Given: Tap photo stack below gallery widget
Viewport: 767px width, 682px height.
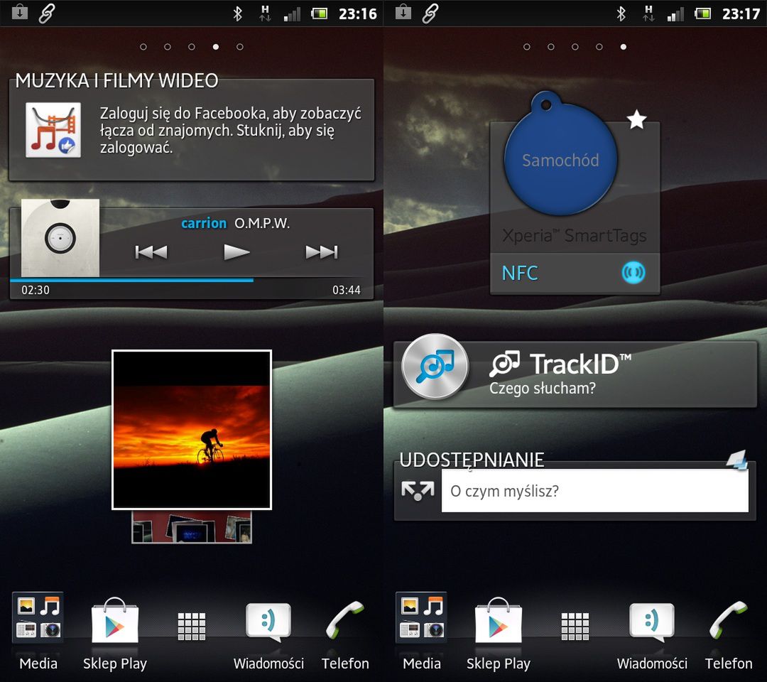Looking at the screenshot, I should (x=192, y=527).
